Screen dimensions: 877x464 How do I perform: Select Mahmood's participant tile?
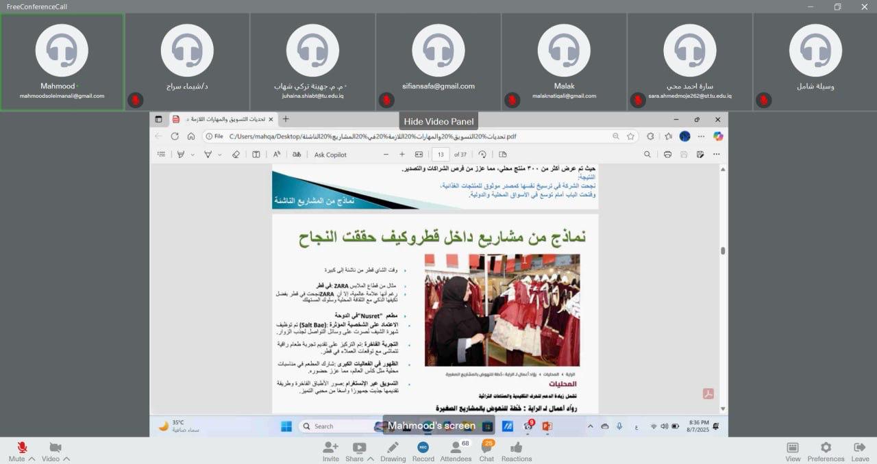click(x=62, y=62)
